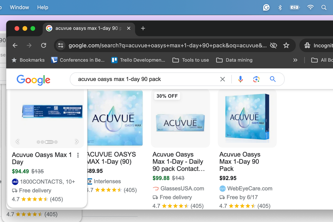
Task: Open the GlassesUSA product image
Action: [x=180, y=118]
